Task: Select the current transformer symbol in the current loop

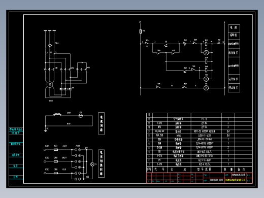Action: (57, 115)
